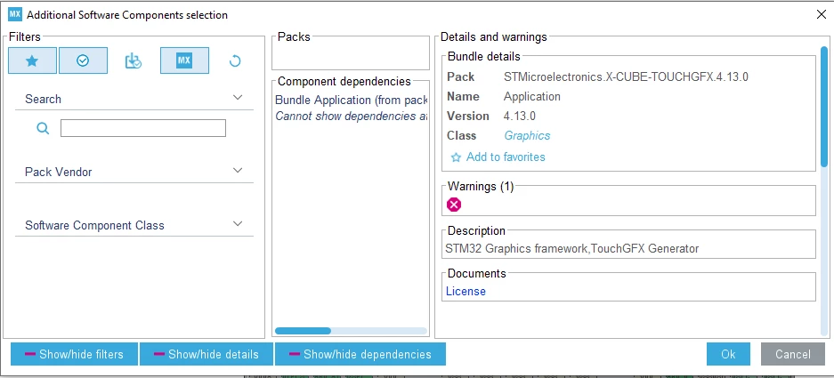This screenshot has height=378, width=834.
Task: Expand the Pack Vendor filter
Action: [x=238, y=171]
